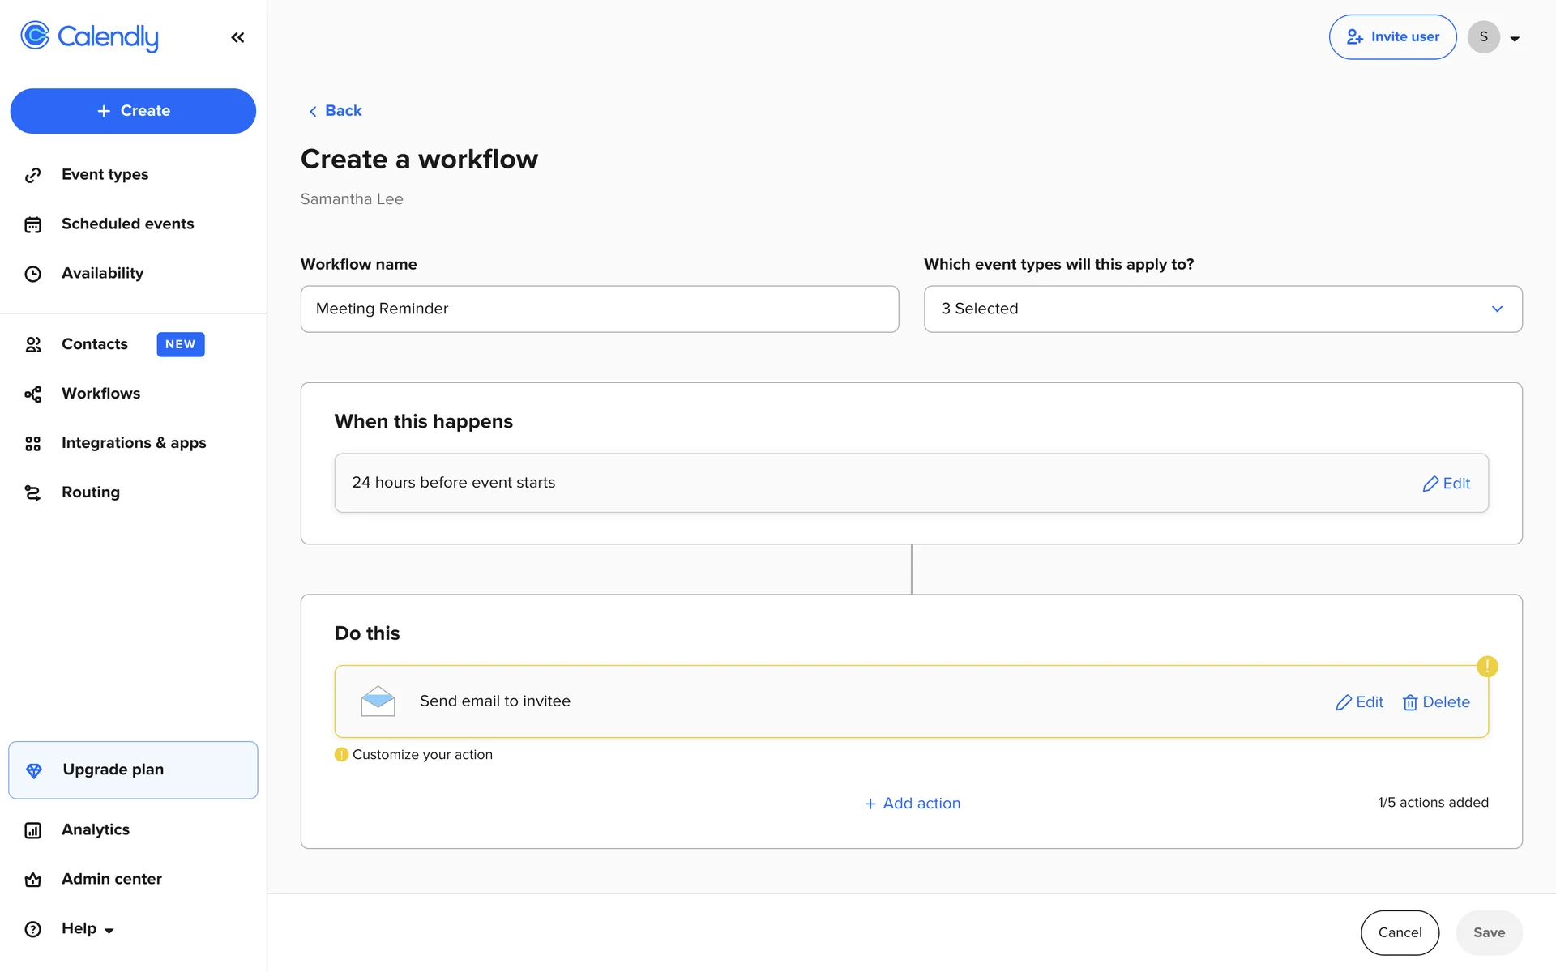Click the Workflow name input field
This screenshot has height=972, width=1556.
click(x=599, y=309)
